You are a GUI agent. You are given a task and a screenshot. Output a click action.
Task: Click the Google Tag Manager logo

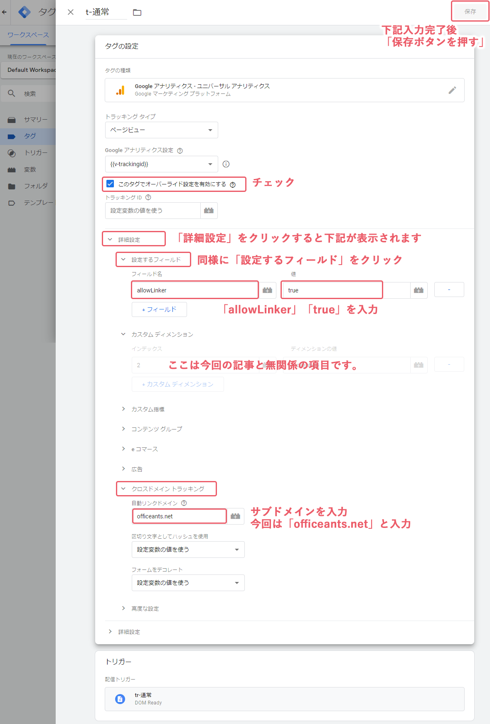point(25,12)
